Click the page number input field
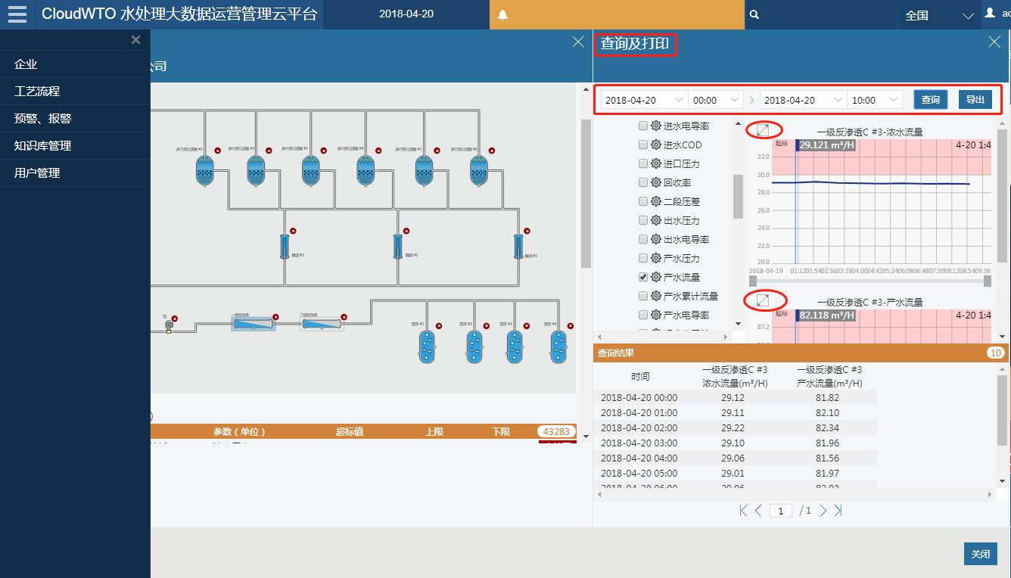Viewport: 1011px width, 578px height. (x=780, y=511)
